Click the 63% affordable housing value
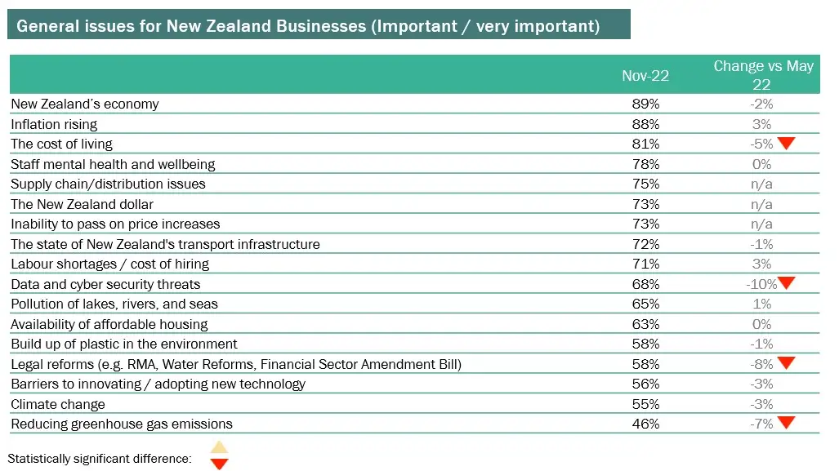This screenshot has height=471, width=839. (x=645, y=324)
